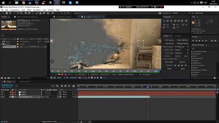Select the Brush tool
Viewport: 219px width, 123px height.
(x=37, y=13)
